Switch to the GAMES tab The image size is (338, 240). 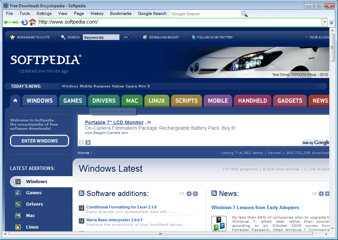click(73, 101)
